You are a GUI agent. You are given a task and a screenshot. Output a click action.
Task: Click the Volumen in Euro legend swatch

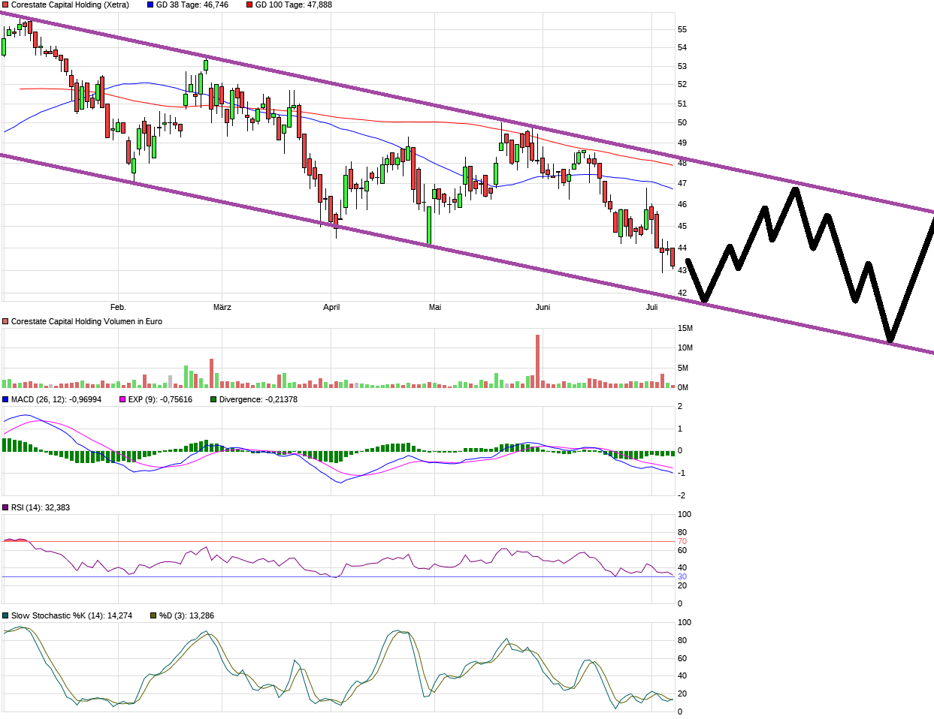(x=5, y=321)
